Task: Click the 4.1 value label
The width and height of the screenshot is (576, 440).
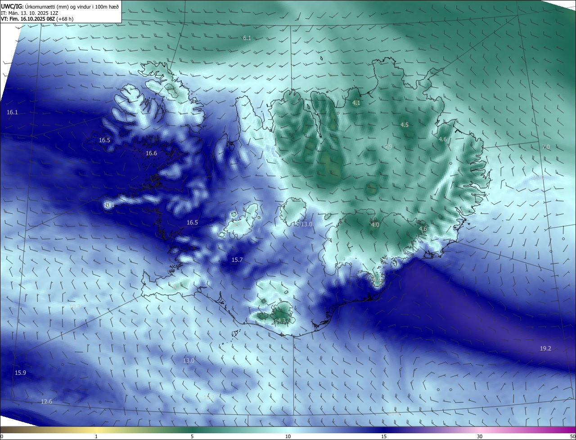Action: coord(356,103)
